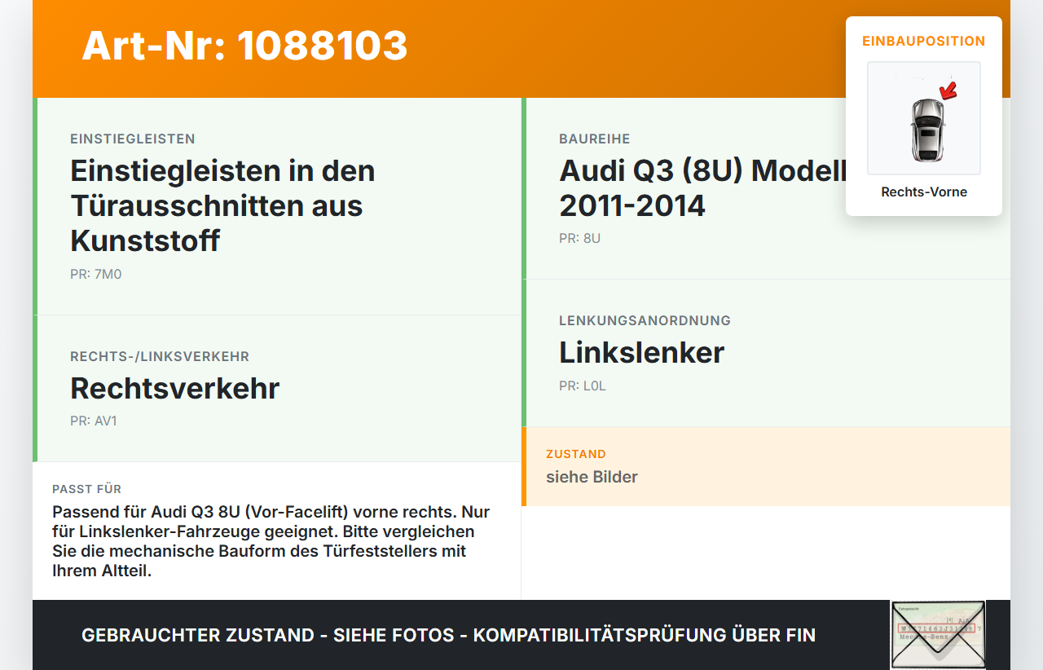The width and height of the screenshot is (1043, 670).
Task: Select the Rechtsverkehr value
Action: point(175,388)
